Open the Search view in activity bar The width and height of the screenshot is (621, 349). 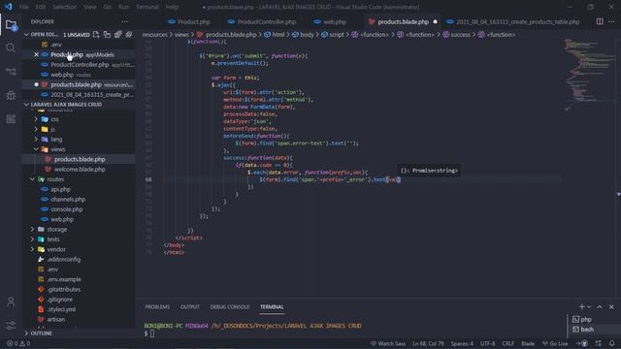point(11,48)
